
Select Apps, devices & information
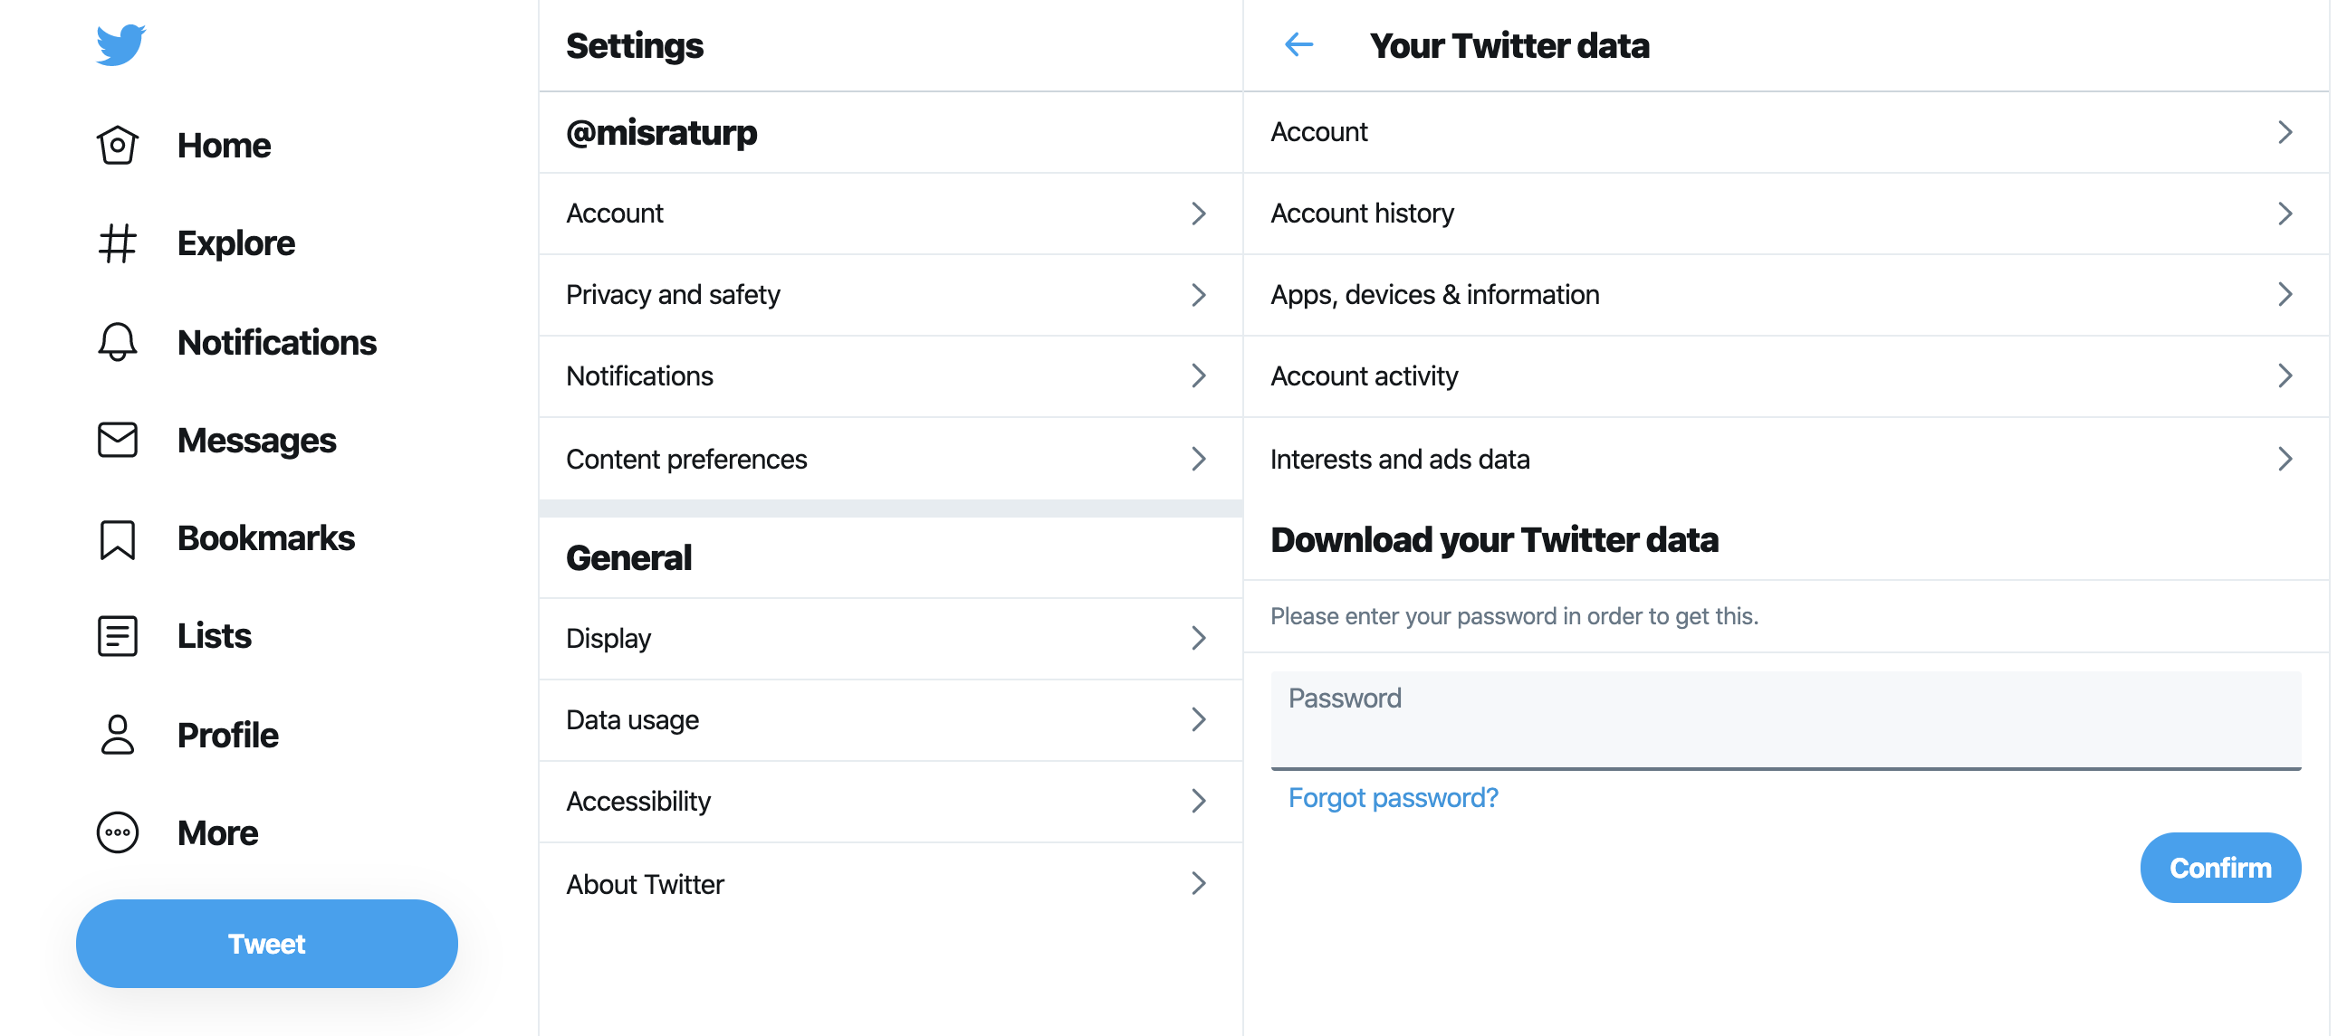pos(1787,295)
